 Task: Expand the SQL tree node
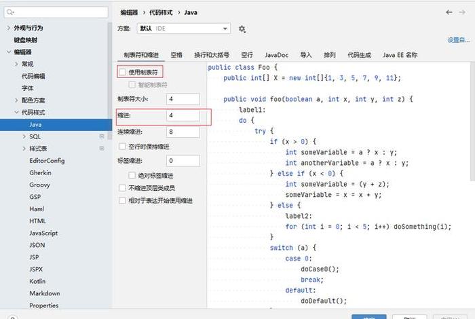[24, 136]
